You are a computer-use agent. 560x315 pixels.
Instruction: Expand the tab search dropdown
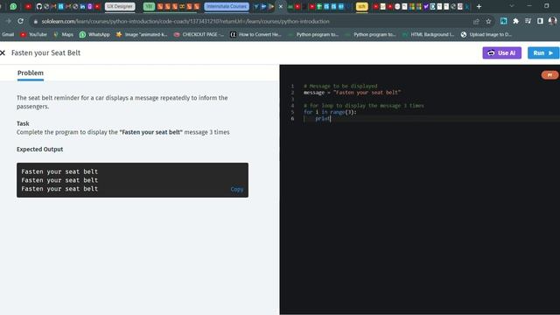pos(512,6)
